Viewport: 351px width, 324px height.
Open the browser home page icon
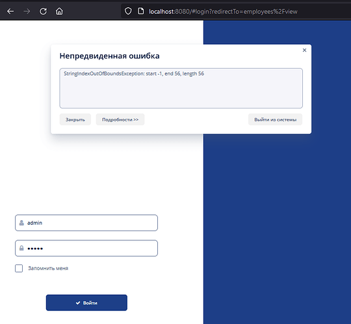click(x=59, y=11)
